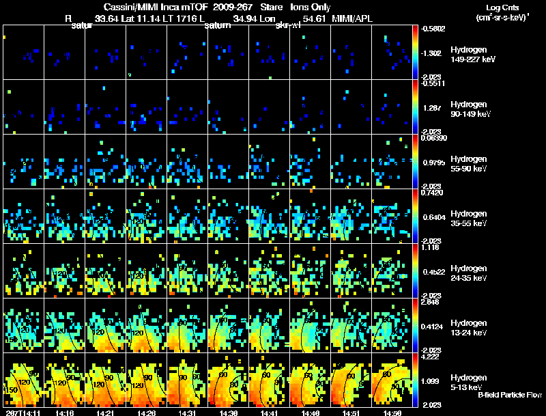Click the '-1.302' color scale value
546x416 pixels.
pos(432,53)
